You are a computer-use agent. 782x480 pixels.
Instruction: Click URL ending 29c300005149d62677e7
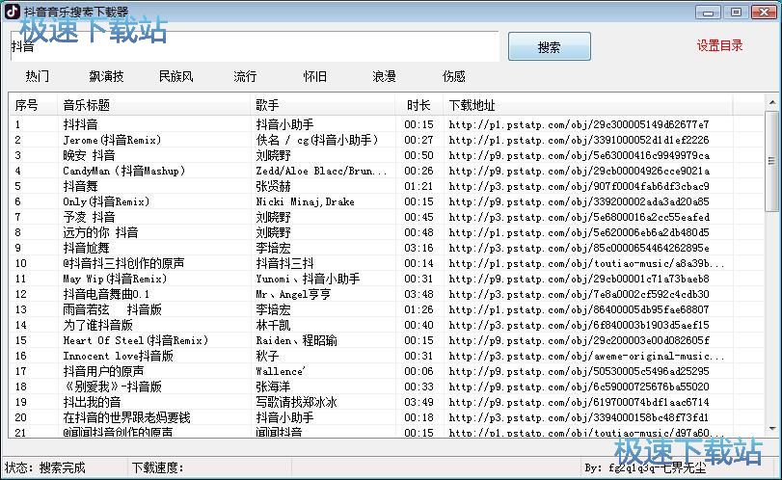(579, 124)
